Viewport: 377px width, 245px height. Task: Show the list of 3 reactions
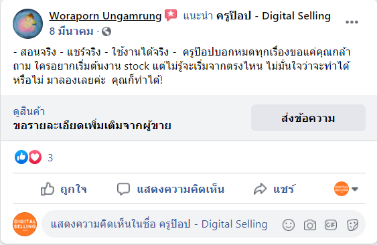pyautogui.click(x=50, y=158)
